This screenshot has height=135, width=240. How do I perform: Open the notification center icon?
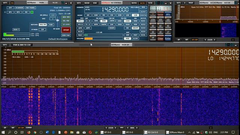coord(233,132)
